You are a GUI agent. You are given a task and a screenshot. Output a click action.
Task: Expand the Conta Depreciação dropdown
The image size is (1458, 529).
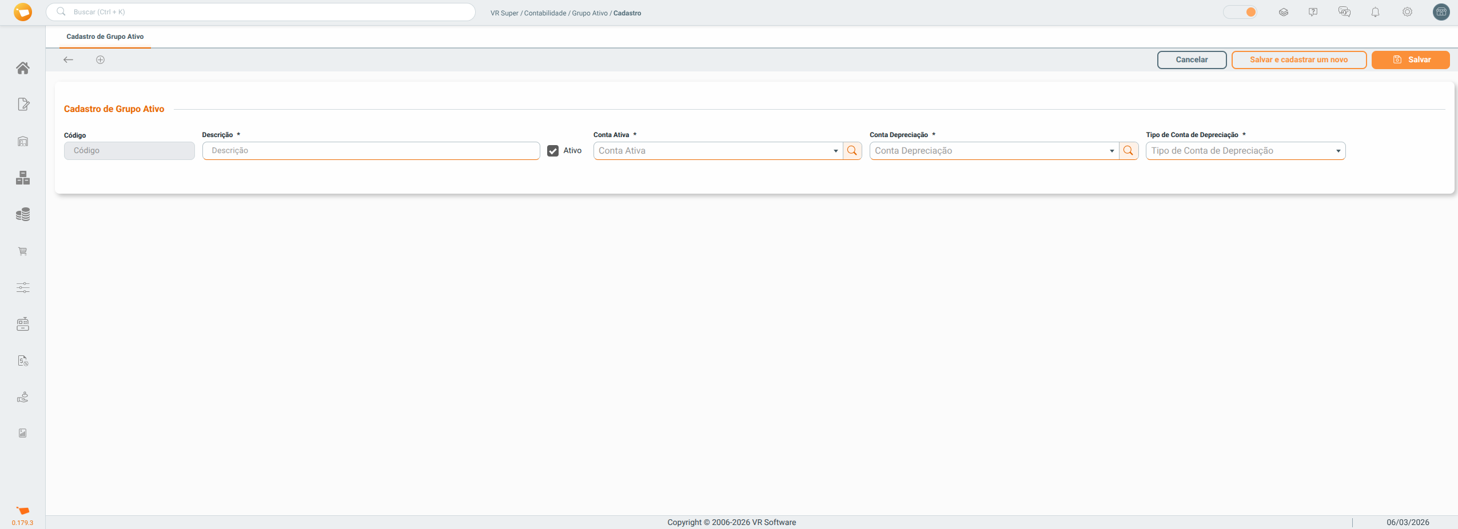tap(1112, 151)
